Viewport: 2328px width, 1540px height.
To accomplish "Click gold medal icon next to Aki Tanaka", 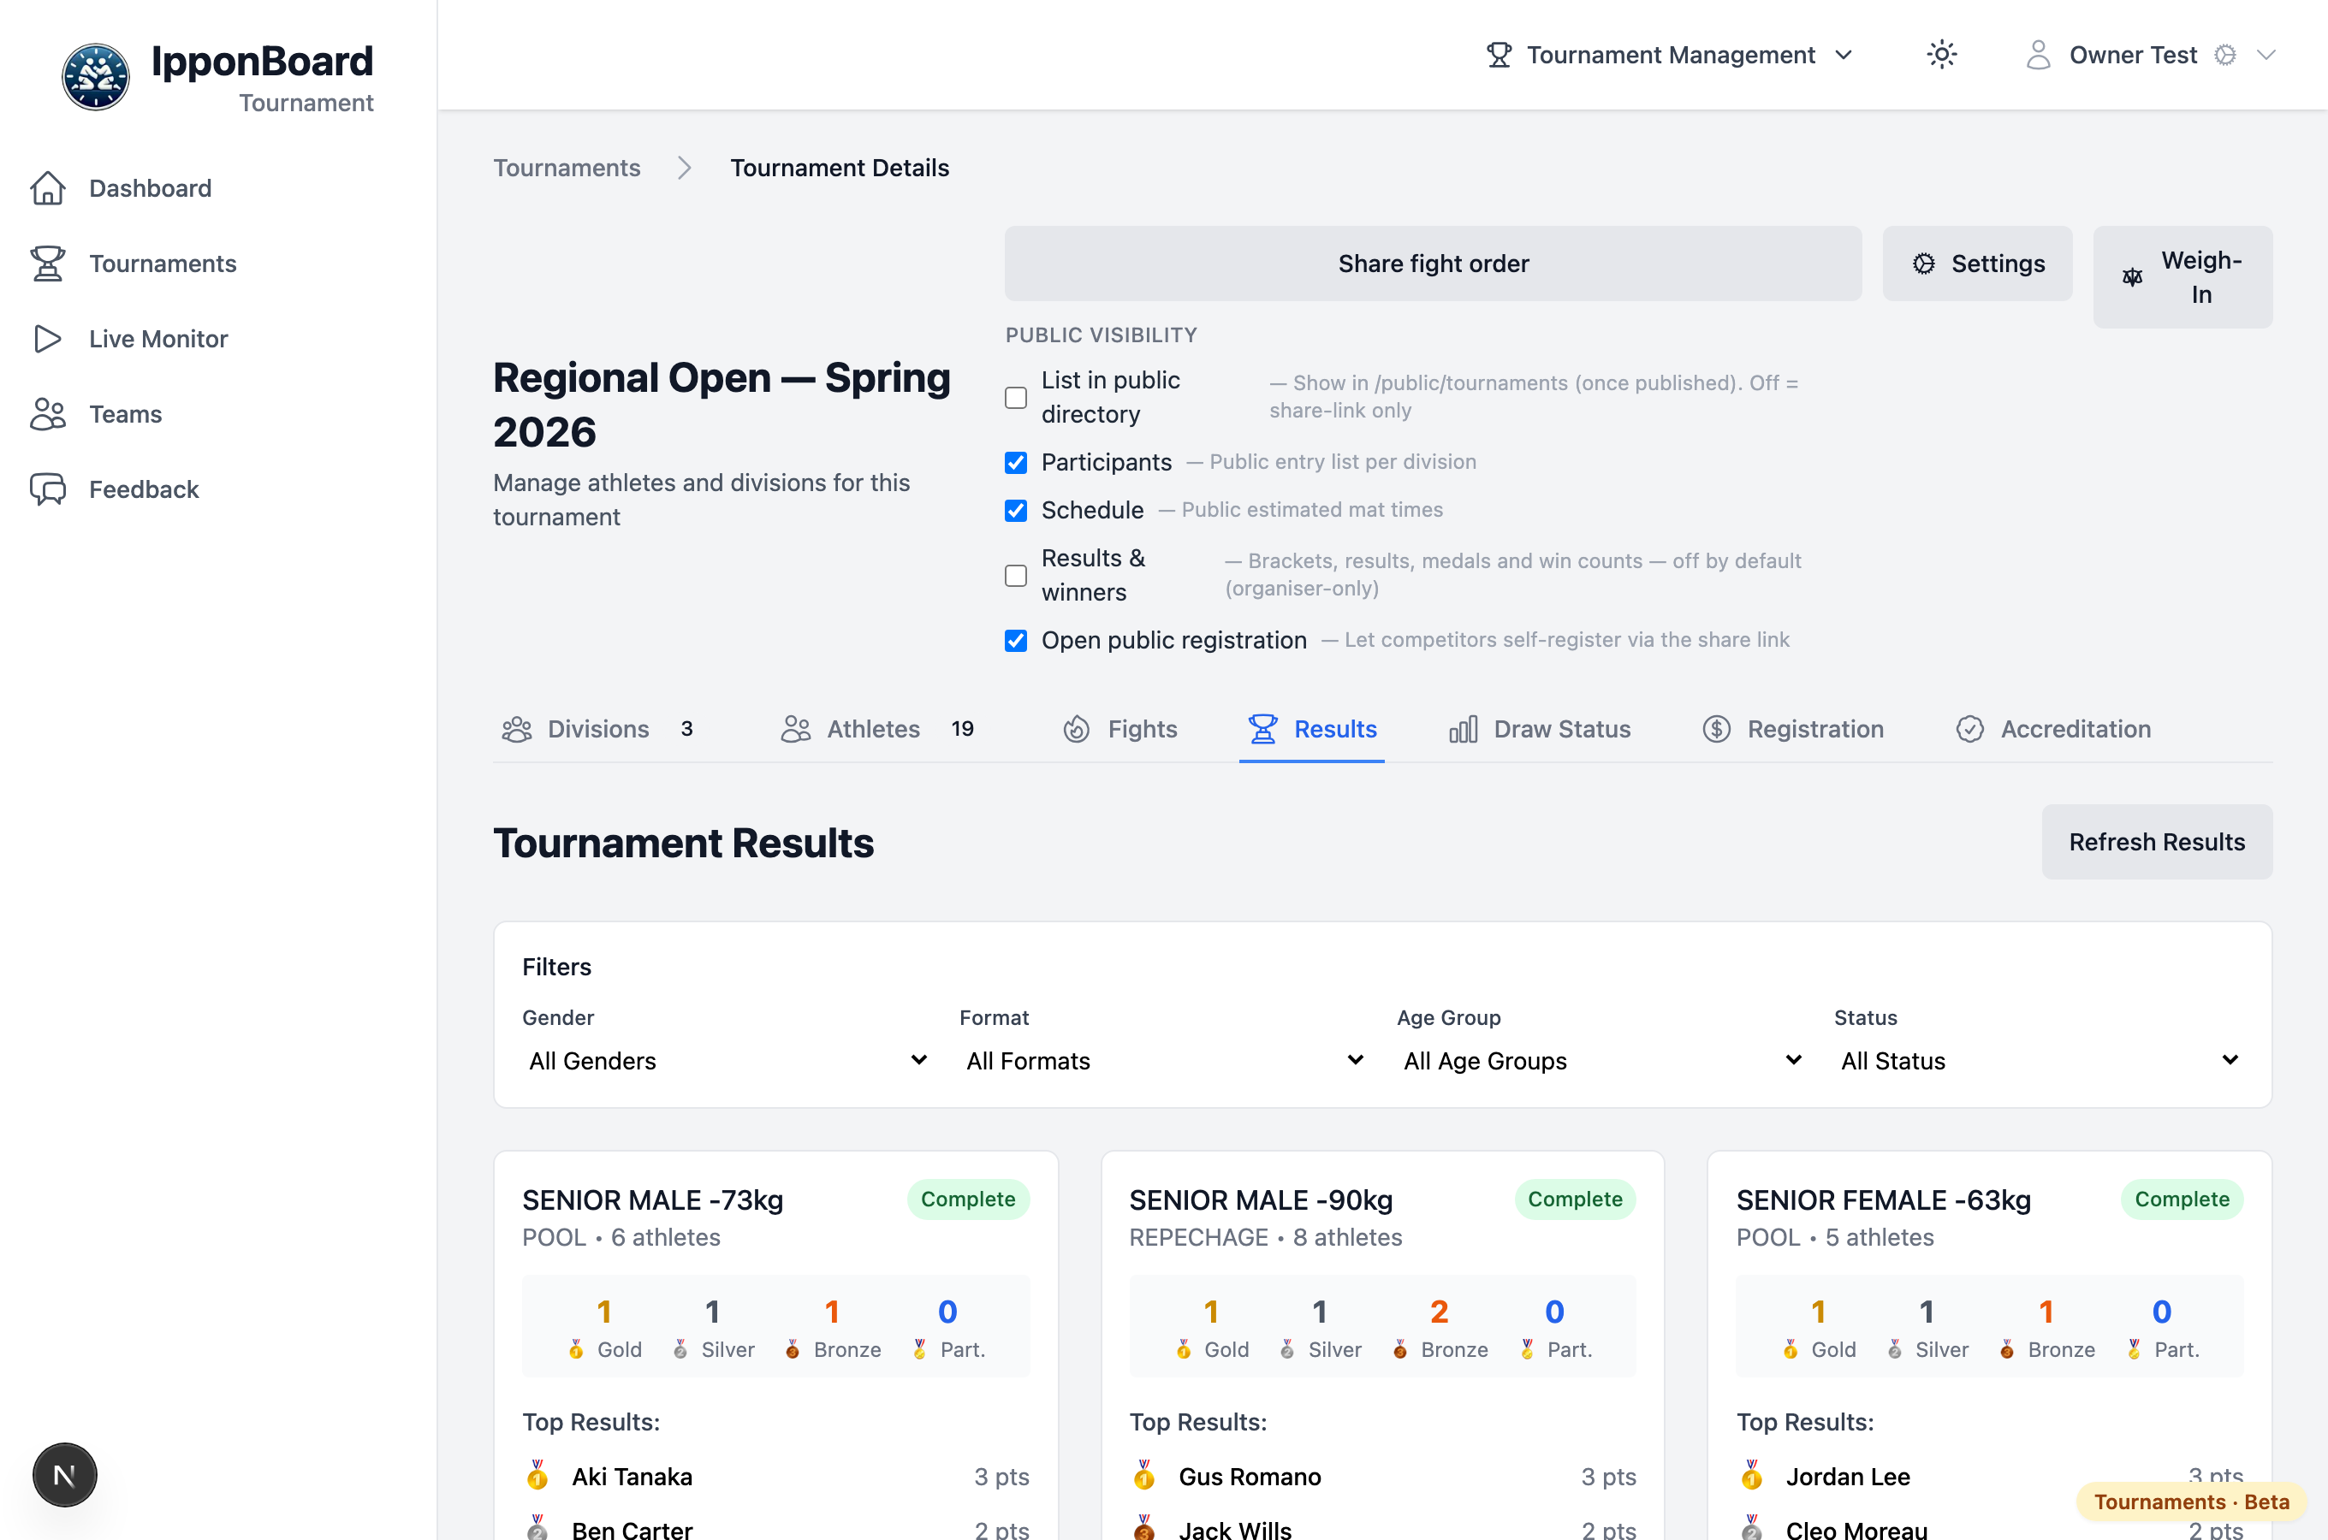I will coord(537,1474).
